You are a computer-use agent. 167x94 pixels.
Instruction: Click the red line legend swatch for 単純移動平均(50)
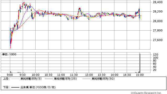tap(86, 79)
